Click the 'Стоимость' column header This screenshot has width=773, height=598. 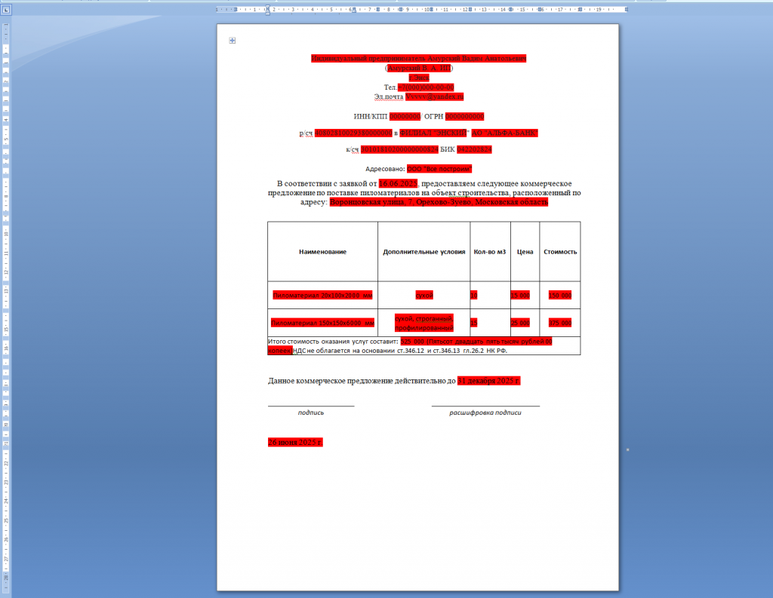560,252
